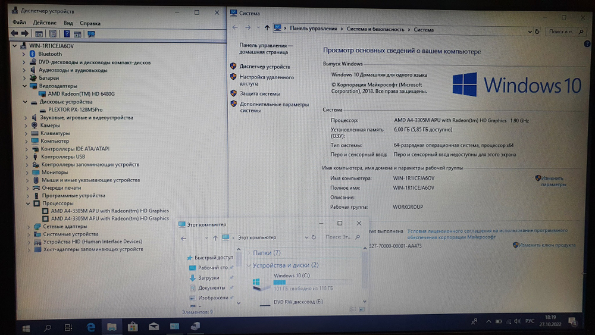Expand the Bluetooth node

click(24, 54)
